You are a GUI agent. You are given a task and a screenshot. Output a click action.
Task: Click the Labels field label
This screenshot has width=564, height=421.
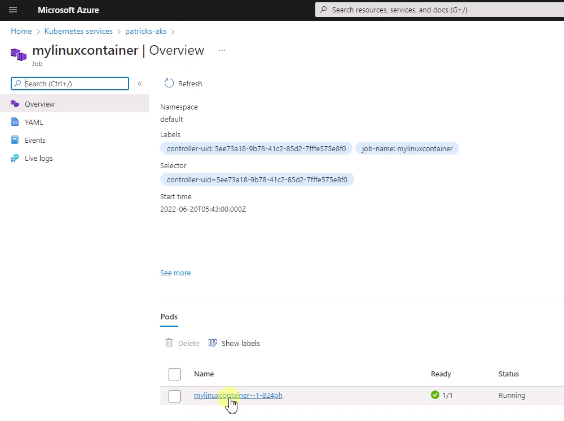(170, 134)
